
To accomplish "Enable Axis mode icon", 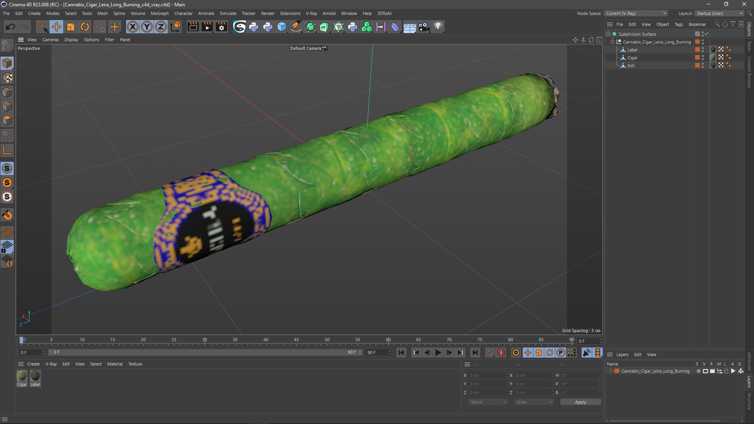I will coord(7,150).
